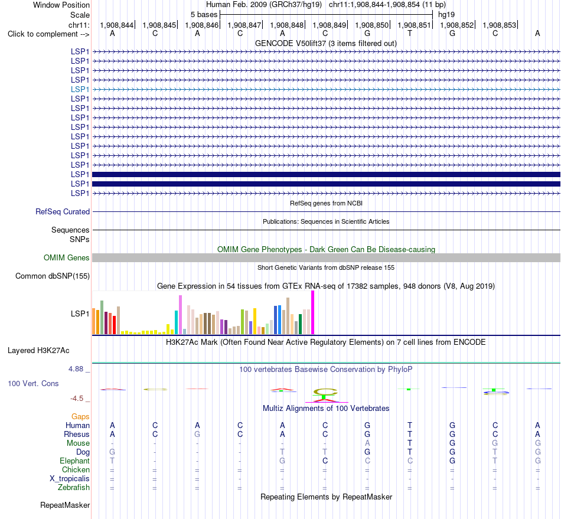Open 'Publications: Sequences in Scientific Articles' track title
Screen dimensions: 561x519
326,222
